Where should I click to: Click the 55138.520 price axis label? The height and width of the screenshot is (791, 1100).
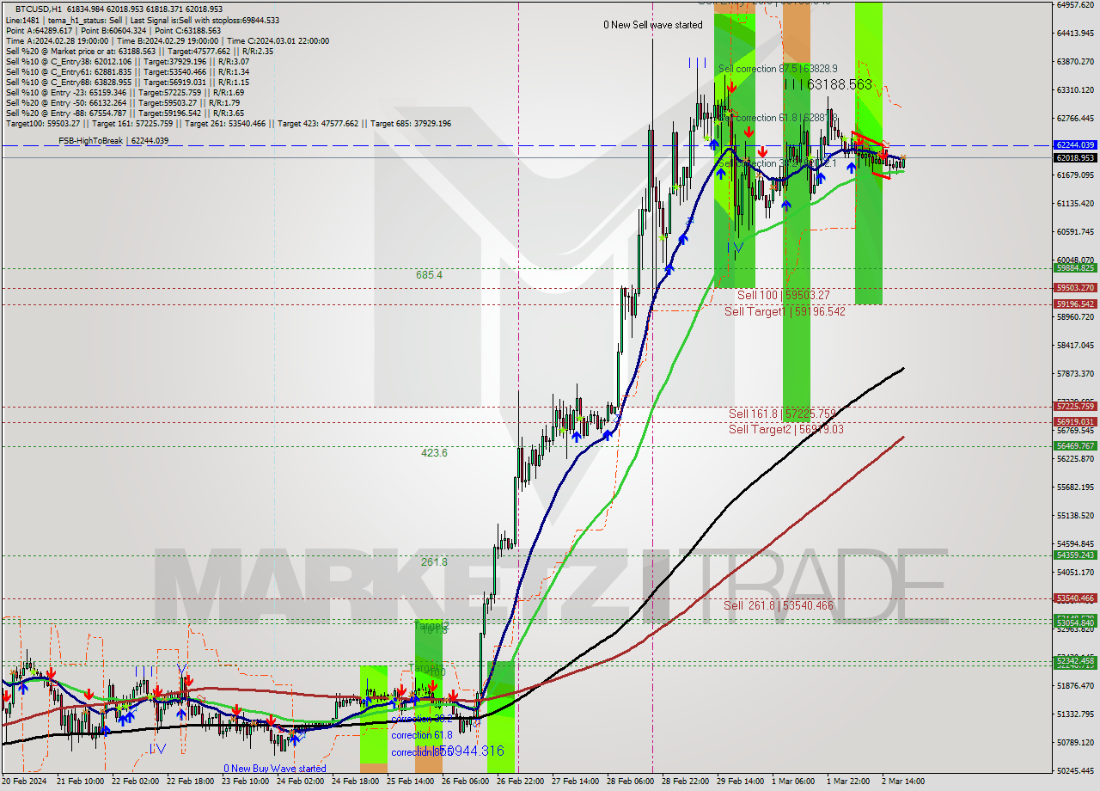pos(1075,515)
